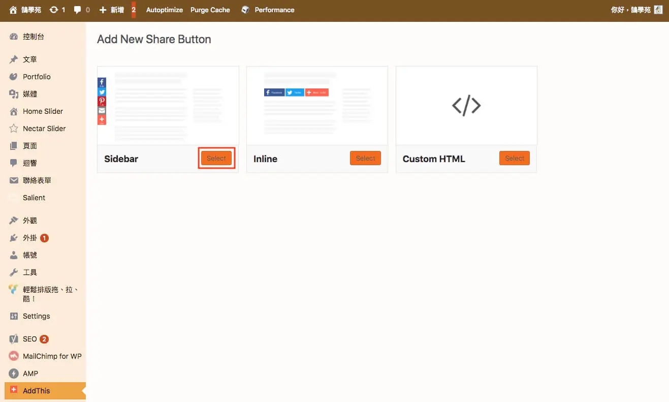Open the user avatar next to 你好，鴿學苑

coord(658,10)
